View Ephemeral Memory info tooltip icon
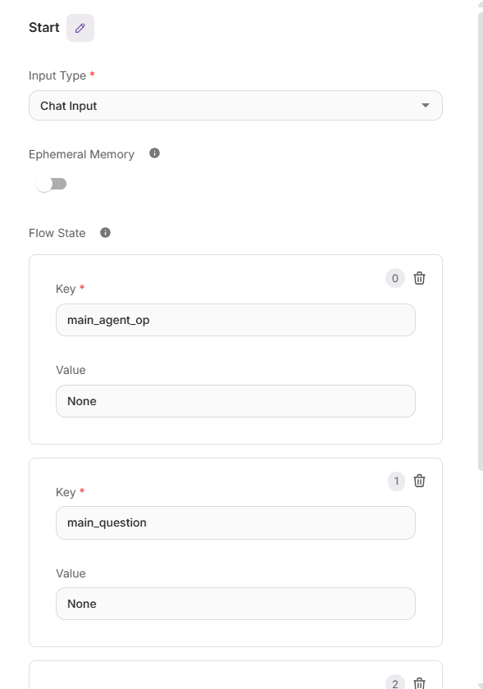 click(154, 153)
